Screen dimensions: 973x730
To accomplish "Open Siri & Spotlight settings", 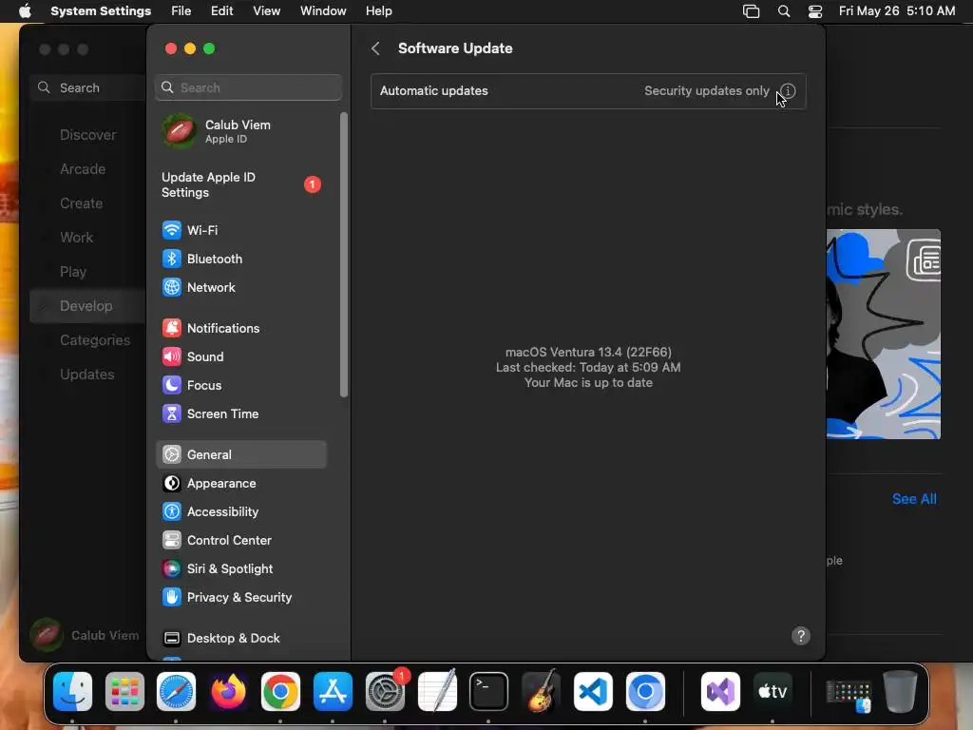I will click(x=241, y=568).
